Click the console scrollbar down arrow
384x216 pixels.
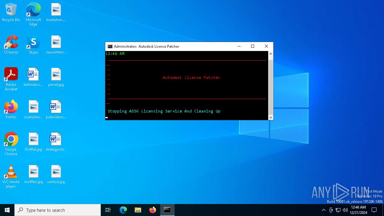coord(271,118)
